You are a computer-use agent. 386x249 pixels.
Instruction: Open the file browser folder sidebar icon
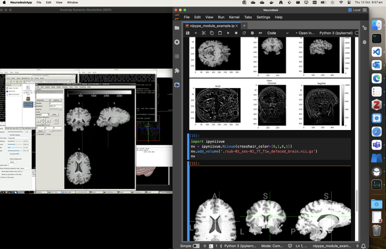pyautogui.click(x=177, y=28)
